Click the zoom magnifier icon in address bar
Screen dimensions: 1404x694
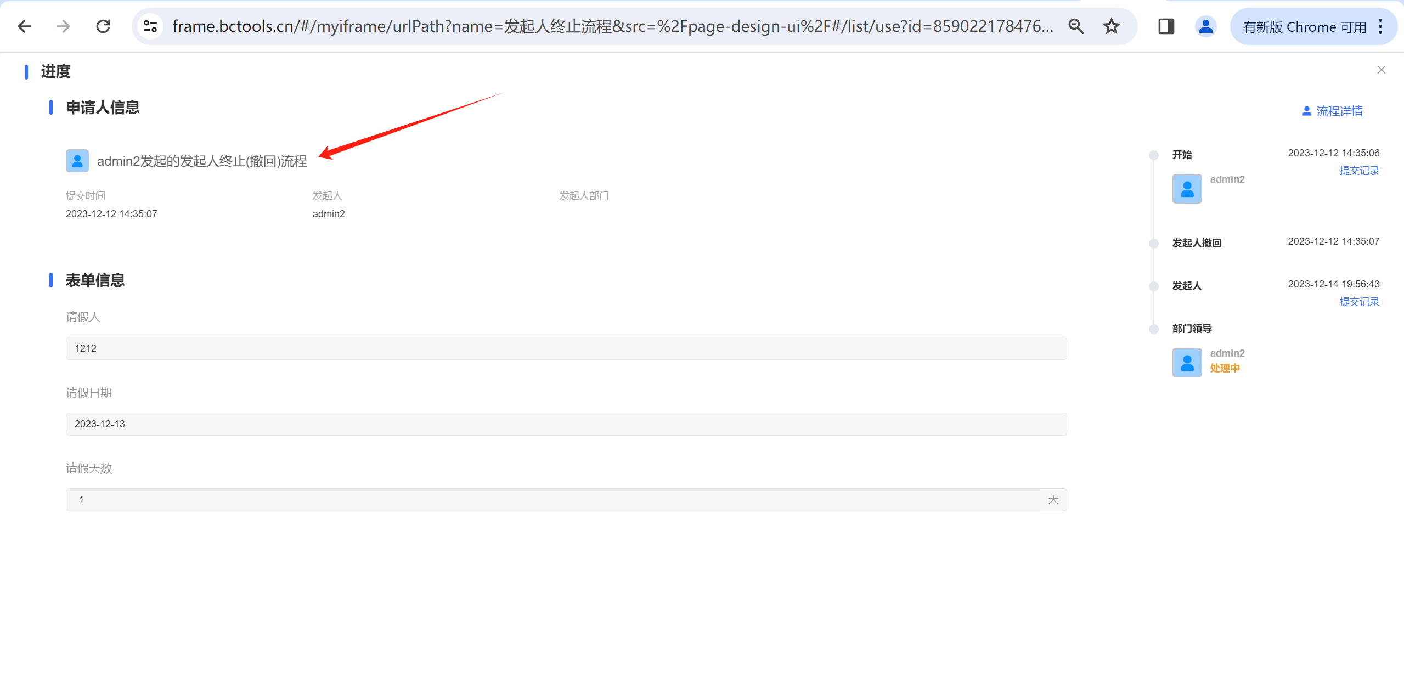tap(1076, 26)
